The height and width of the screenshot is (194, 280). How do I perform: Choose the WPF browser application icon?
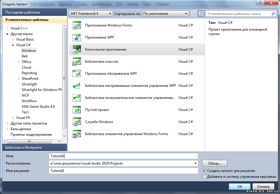[x=76, y=73]
